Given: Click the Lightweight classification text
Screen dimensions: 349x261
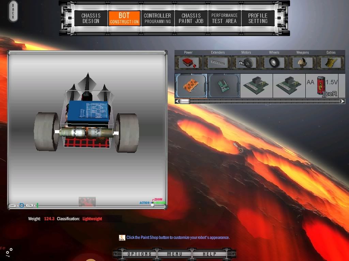Looking at the screenshot, I should pos(92,219).
